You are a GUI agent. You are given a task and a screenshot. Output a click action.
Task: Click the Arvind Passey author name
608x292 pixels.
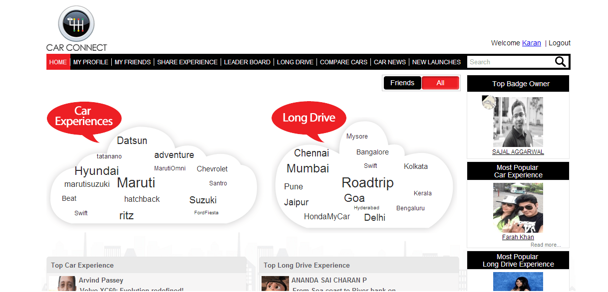pyautogui.click(x=101, y=280)
